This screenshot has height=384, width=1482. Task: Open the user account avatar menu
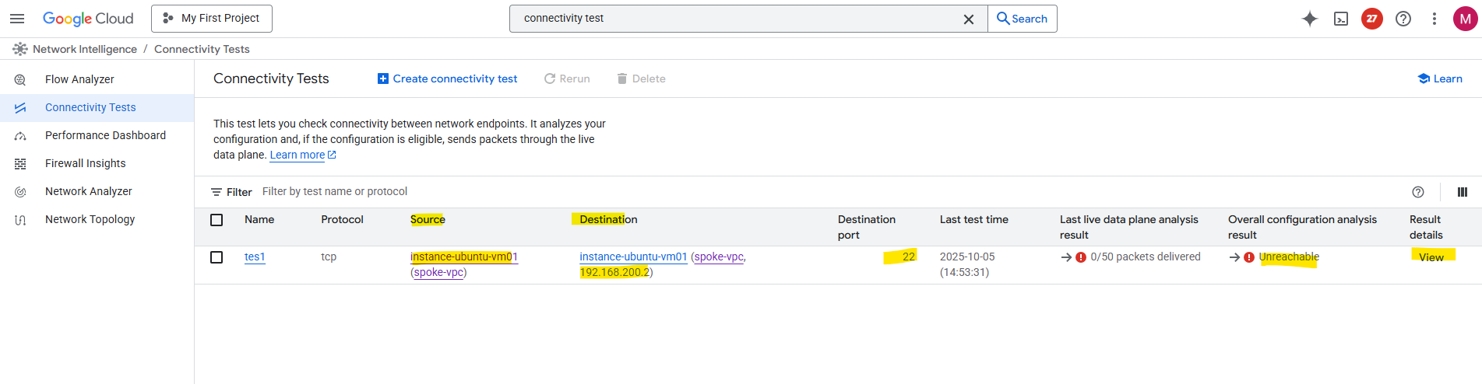(x=1465, y=19)
